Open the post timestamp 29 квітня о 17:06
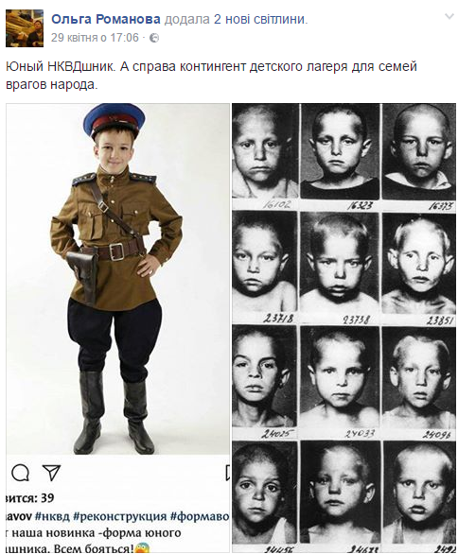The image size is (458, 554). coord(95,38)
